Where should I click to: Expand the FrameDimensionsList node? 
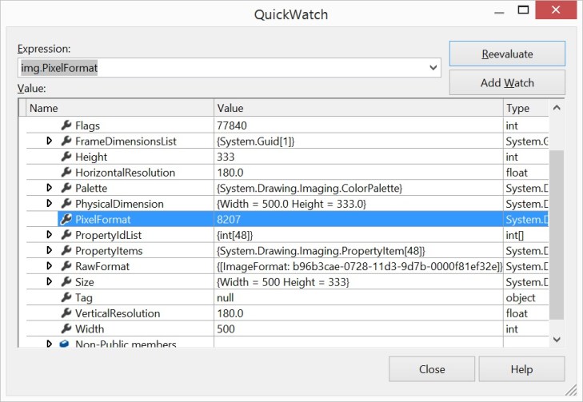[x=50, y=141]
